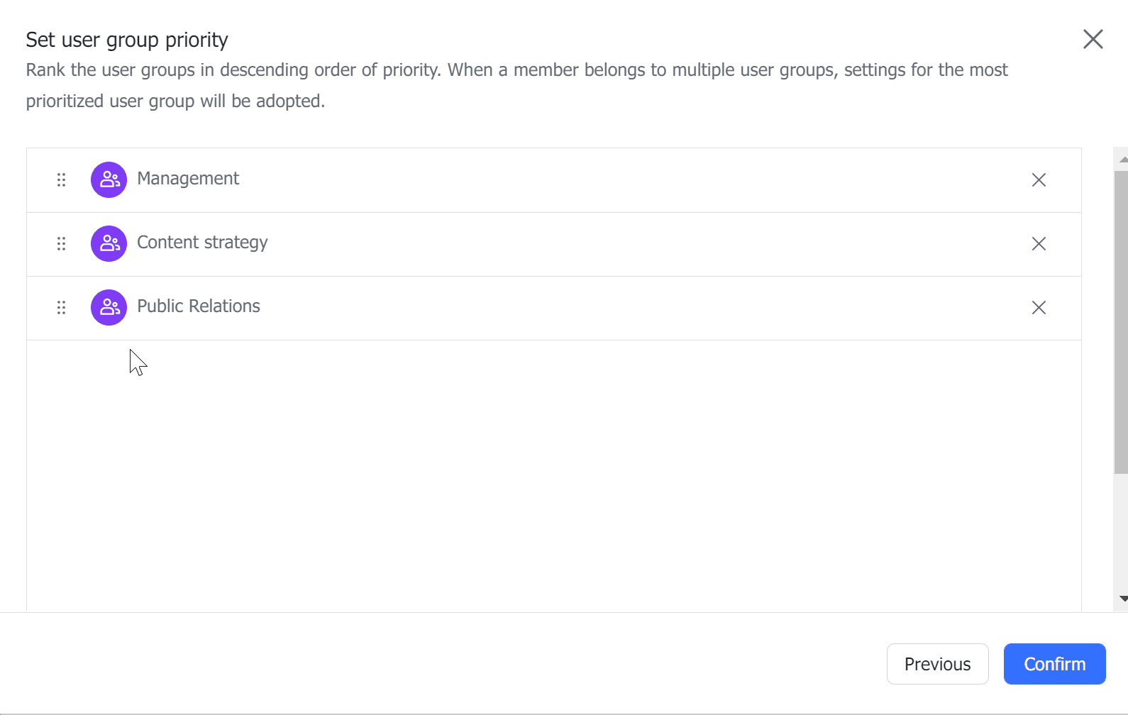The height and width of the screenshot is (715, 1128).
Task: Remove Public Relations from the priority list
Action: point(1039,307)
